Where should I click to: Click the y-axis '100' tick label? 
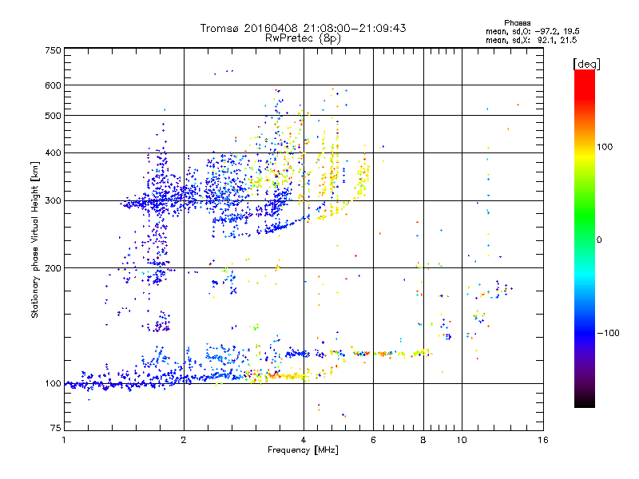point(53,384)
